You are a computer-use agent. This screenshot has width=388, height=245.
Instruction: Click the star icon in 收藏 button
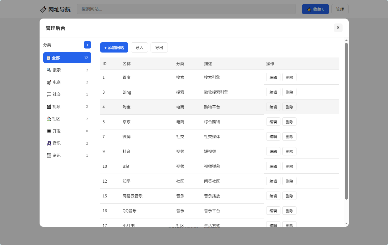point(309,9)
